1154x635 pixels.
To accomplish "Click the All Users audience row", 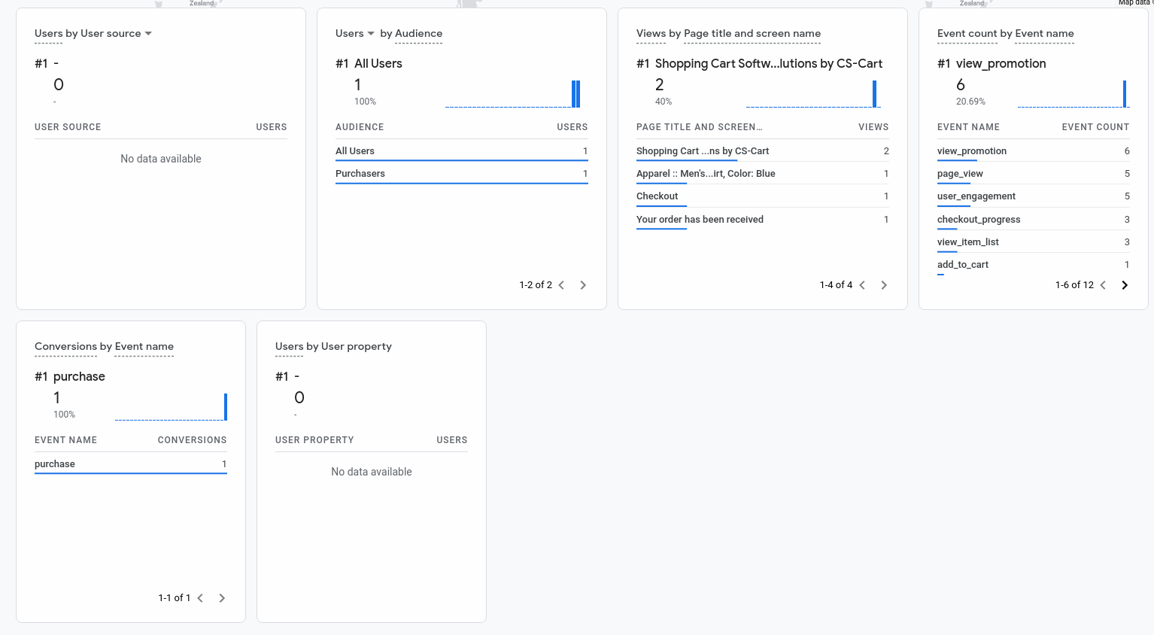I will (462, 151).
